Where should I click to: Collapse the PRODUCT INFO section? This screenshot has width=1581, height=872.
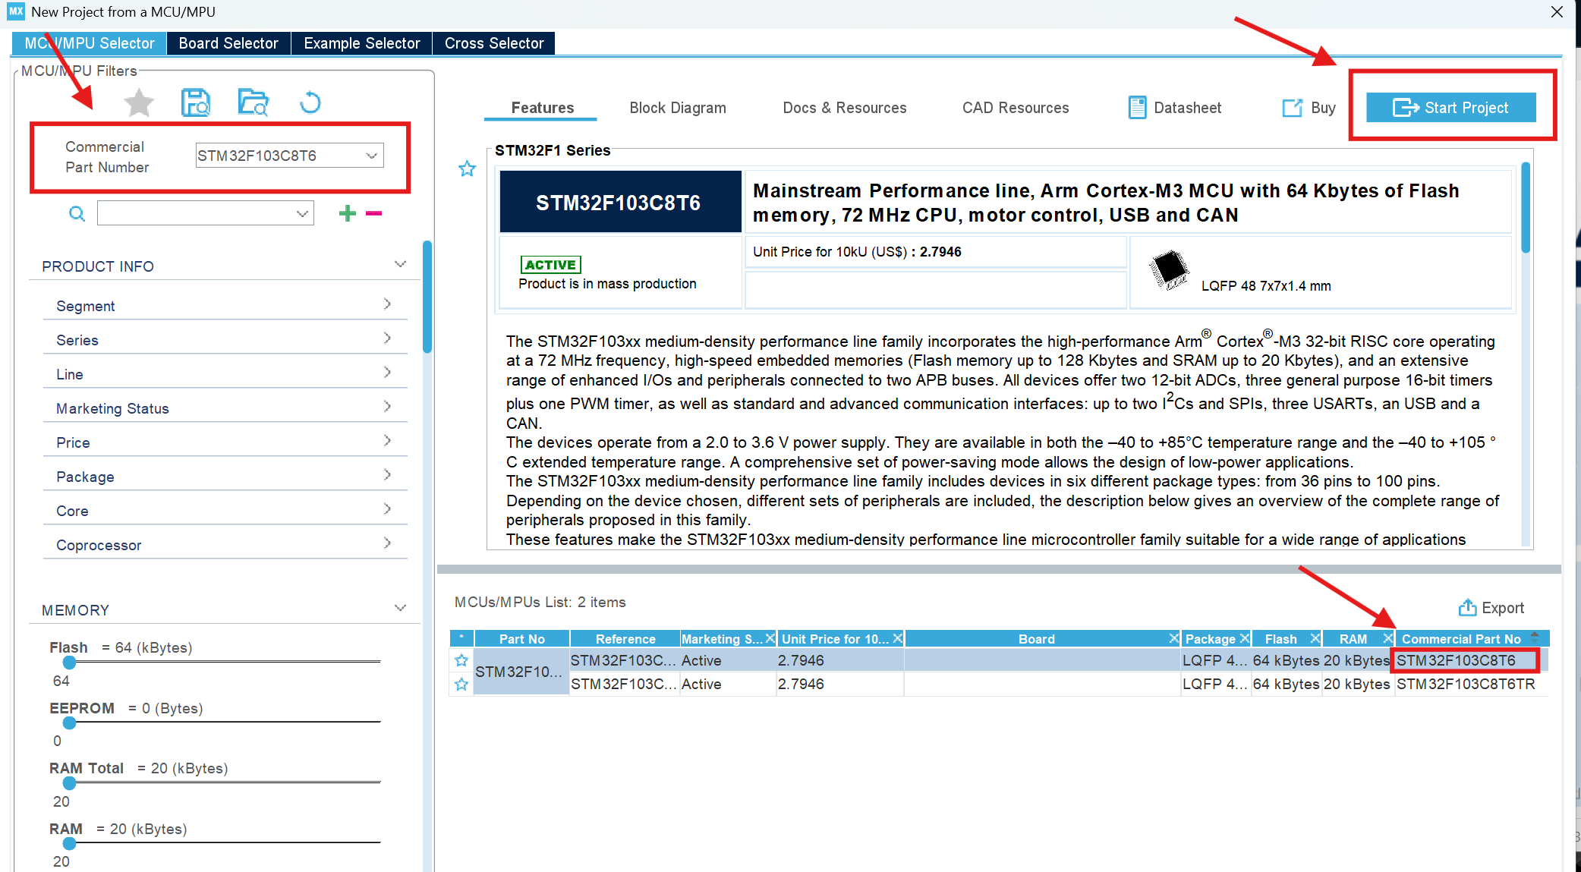[x=400, y=265]
